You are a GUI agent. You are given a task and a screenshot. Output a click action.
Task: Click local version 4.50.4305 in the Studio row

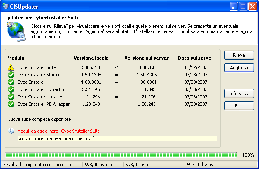pos(91,75)
